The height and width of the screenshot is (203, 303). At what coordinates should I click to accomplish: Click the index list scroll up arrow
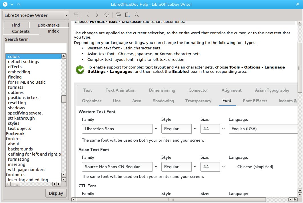point(64,56)
